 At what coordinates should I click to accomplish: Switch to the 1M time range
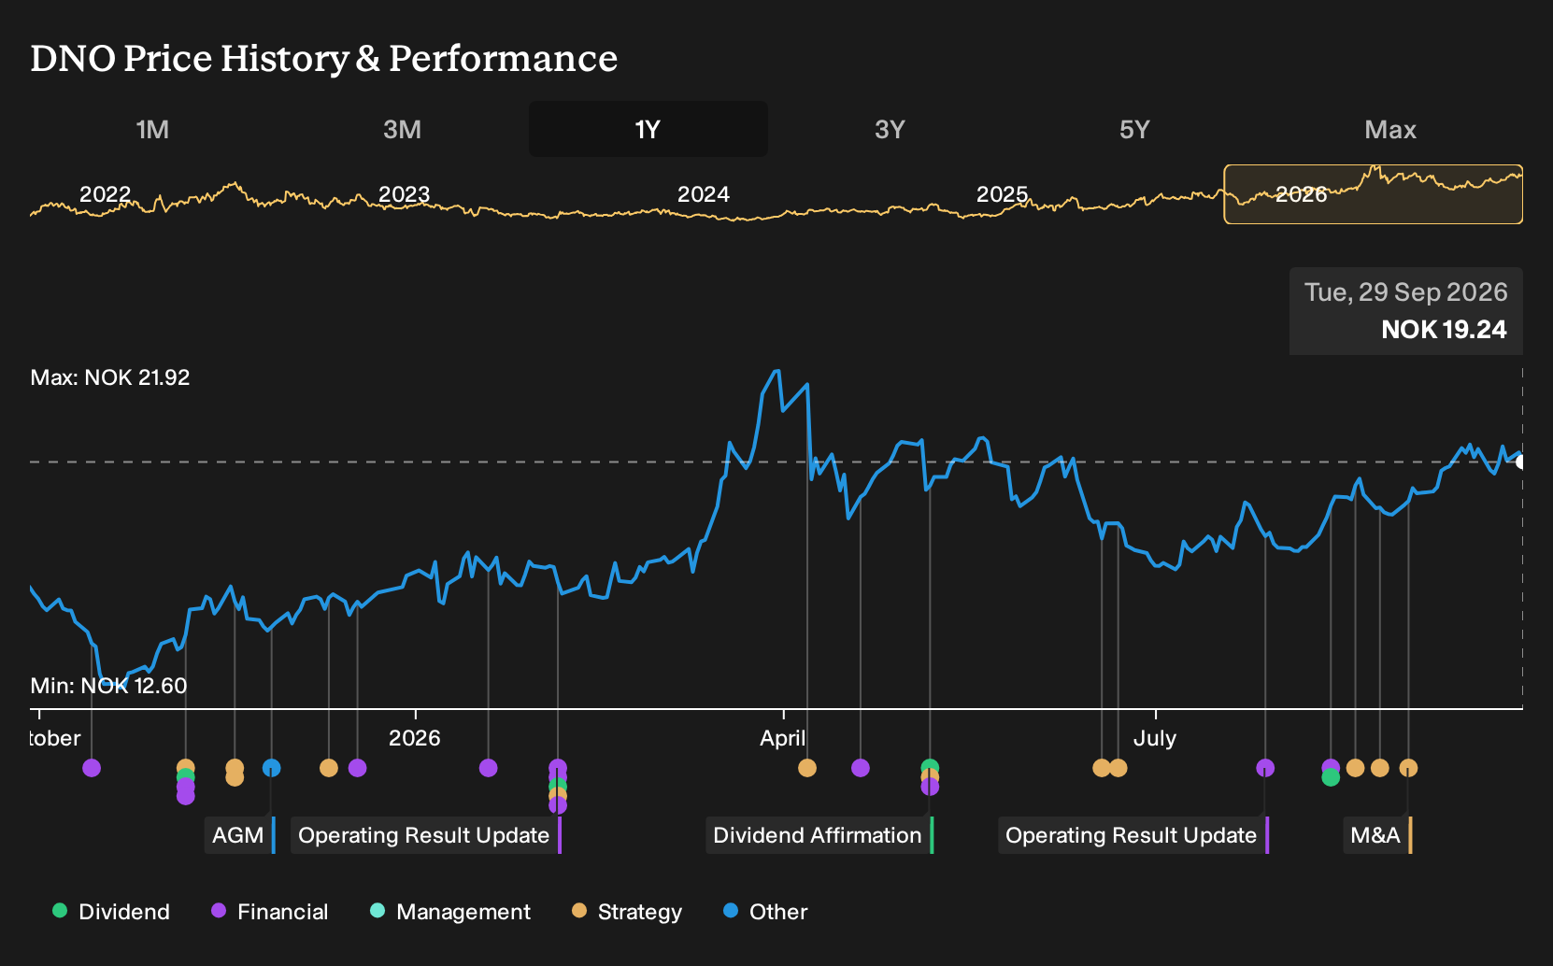click(x=152, y=130)
